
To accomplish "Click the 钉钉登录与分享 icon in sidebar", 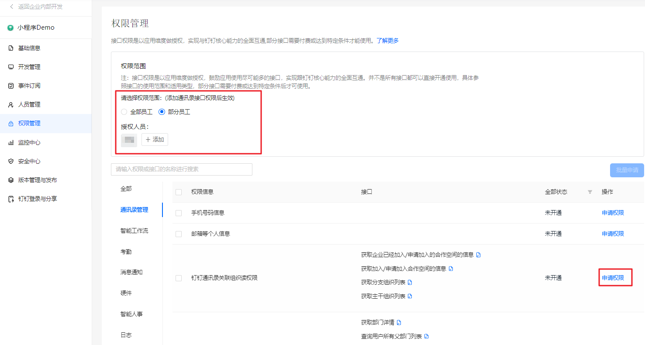I will pyautogui.click(x=11, y=199).
